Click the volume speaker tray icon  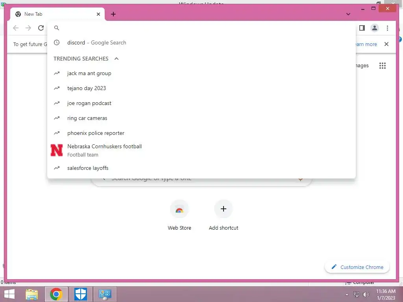366,295
